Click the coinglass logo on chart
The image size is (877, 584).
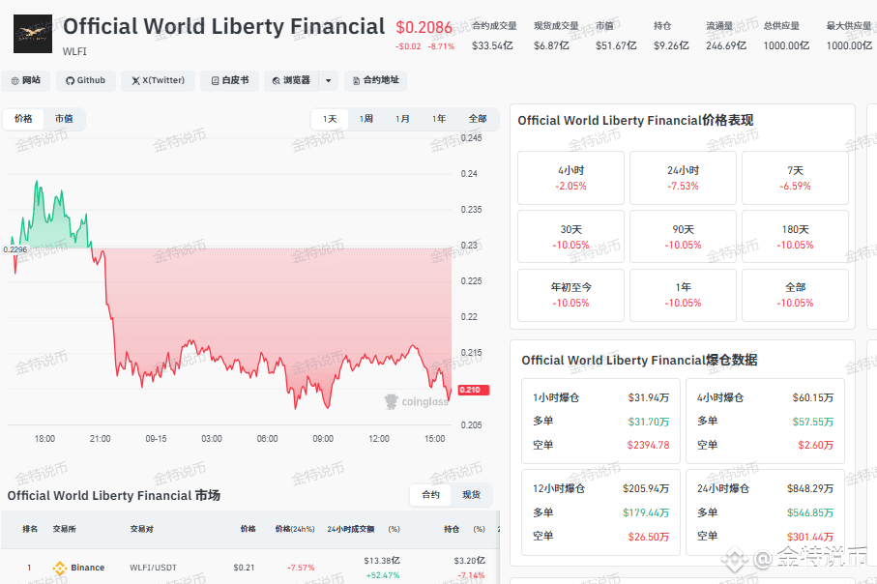coord(416,401)
